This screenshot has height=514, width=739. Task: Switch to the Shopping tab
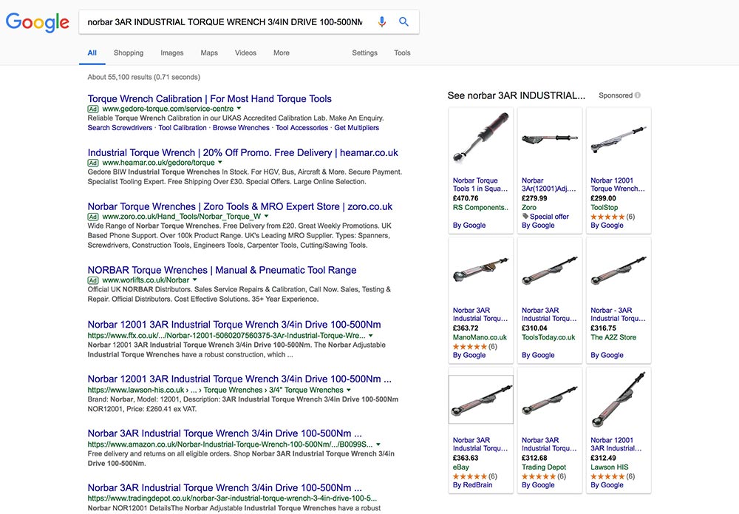[128, 53]
